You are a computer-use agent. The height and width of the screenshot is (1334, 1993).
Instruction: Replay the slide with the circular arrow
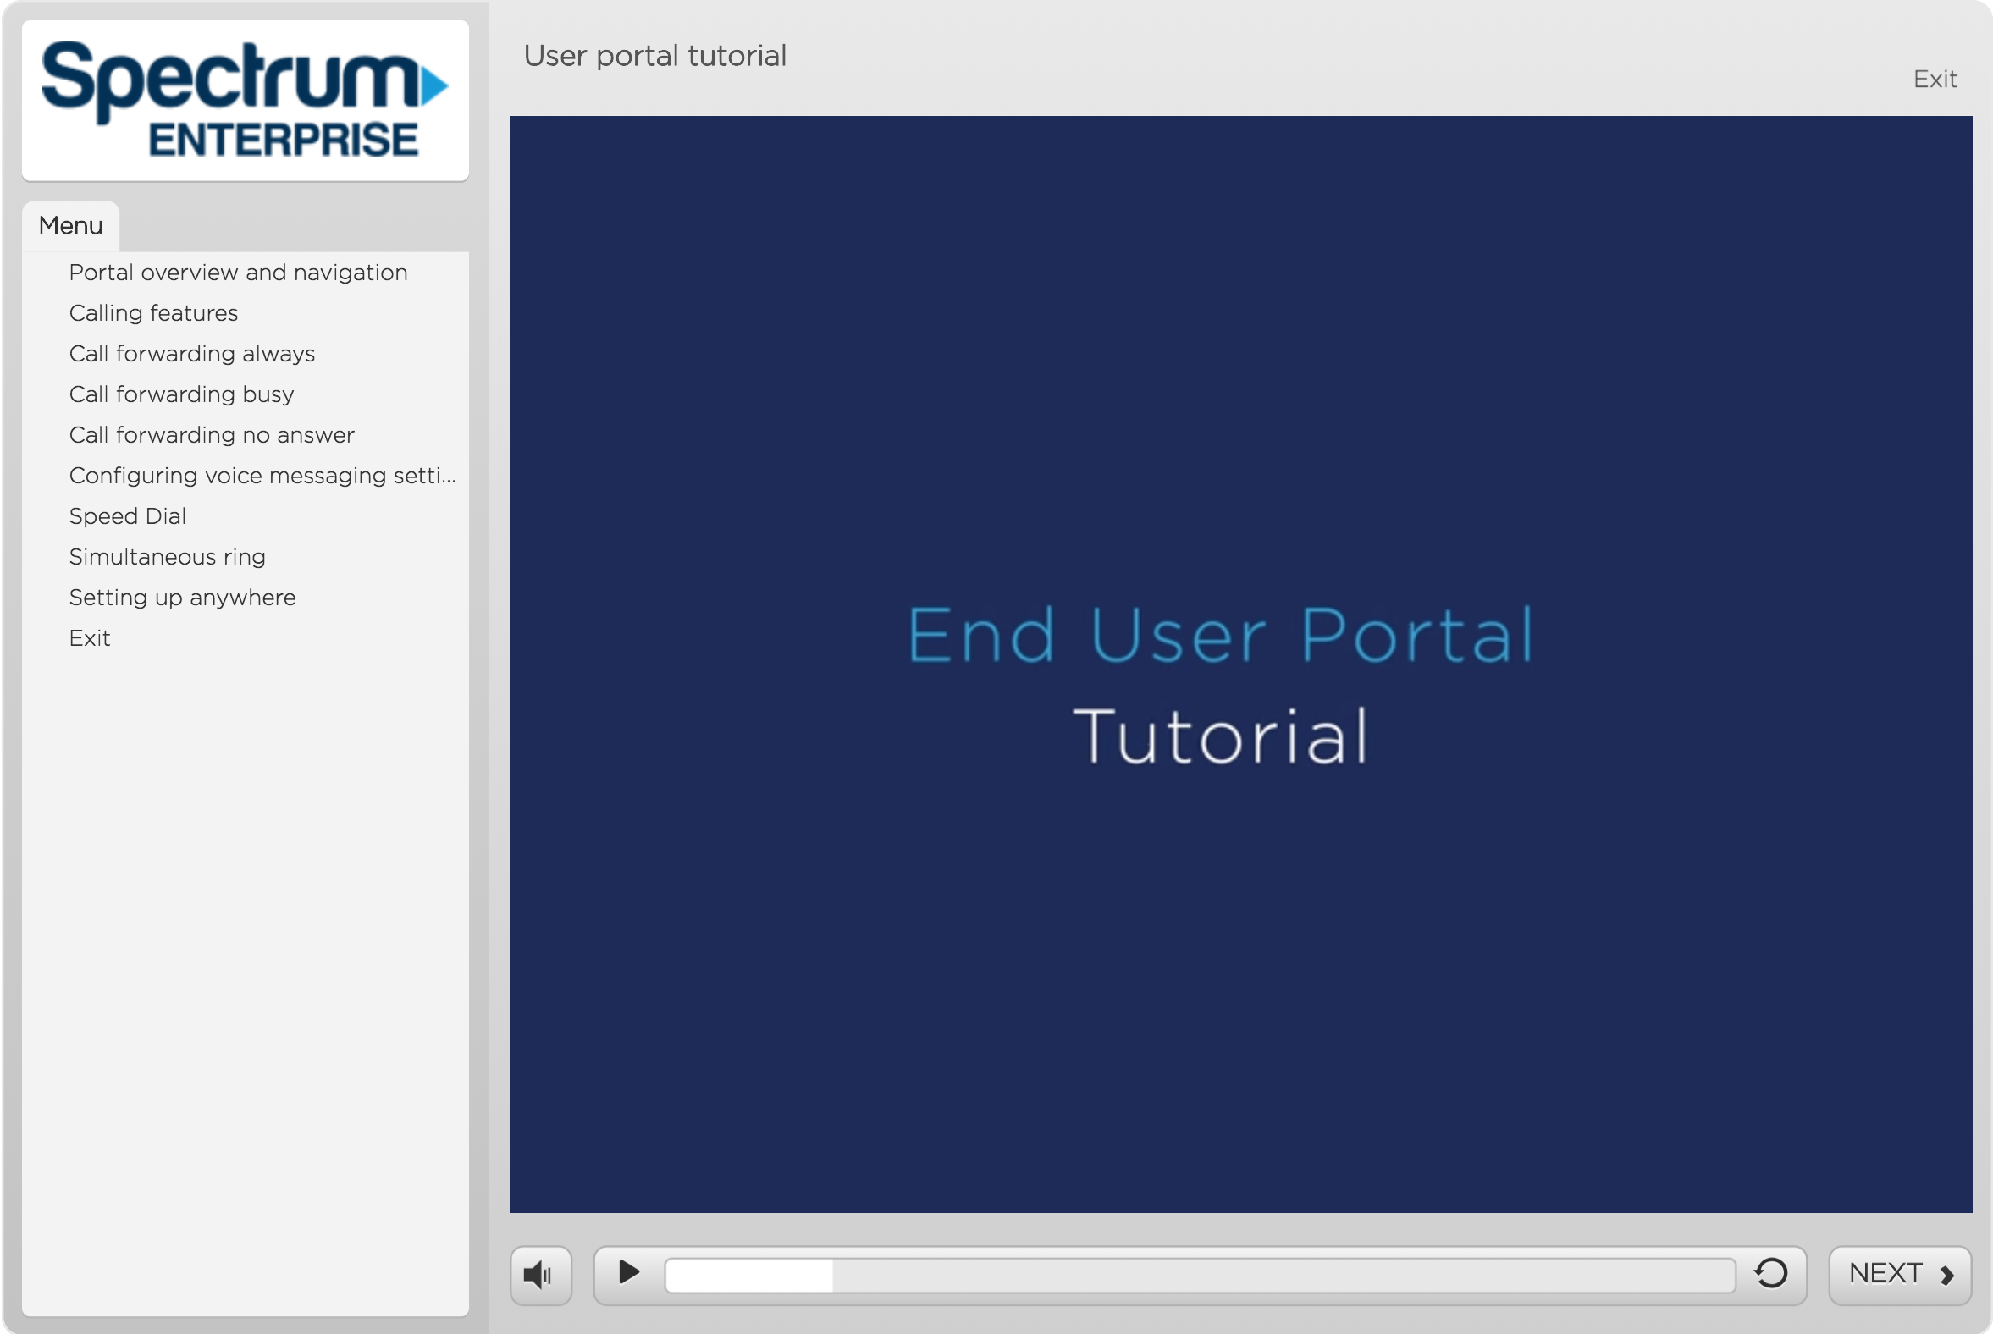click(x=1771, y=1274)
